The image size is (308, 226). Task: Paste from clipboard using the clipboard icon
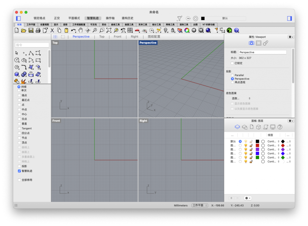66,30
